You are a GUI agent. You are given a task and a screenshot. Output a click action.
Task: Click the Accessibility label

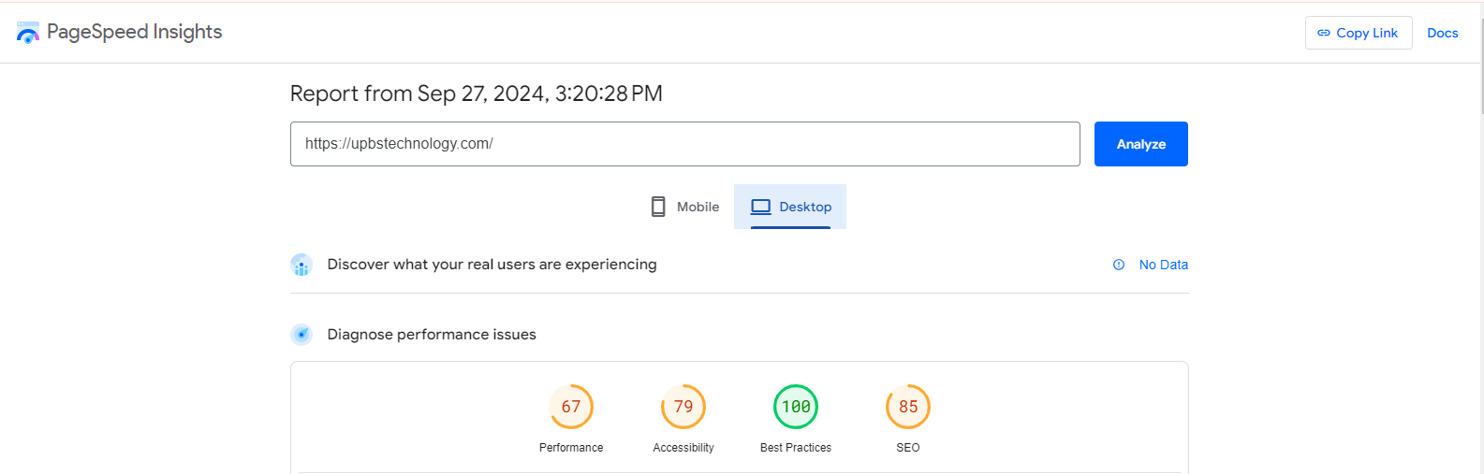(683, 448)
